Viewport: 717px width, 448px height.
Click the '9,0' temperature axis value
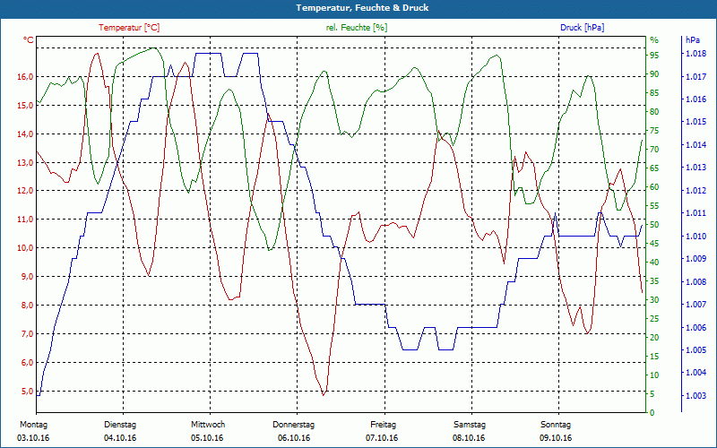point(28,277)
